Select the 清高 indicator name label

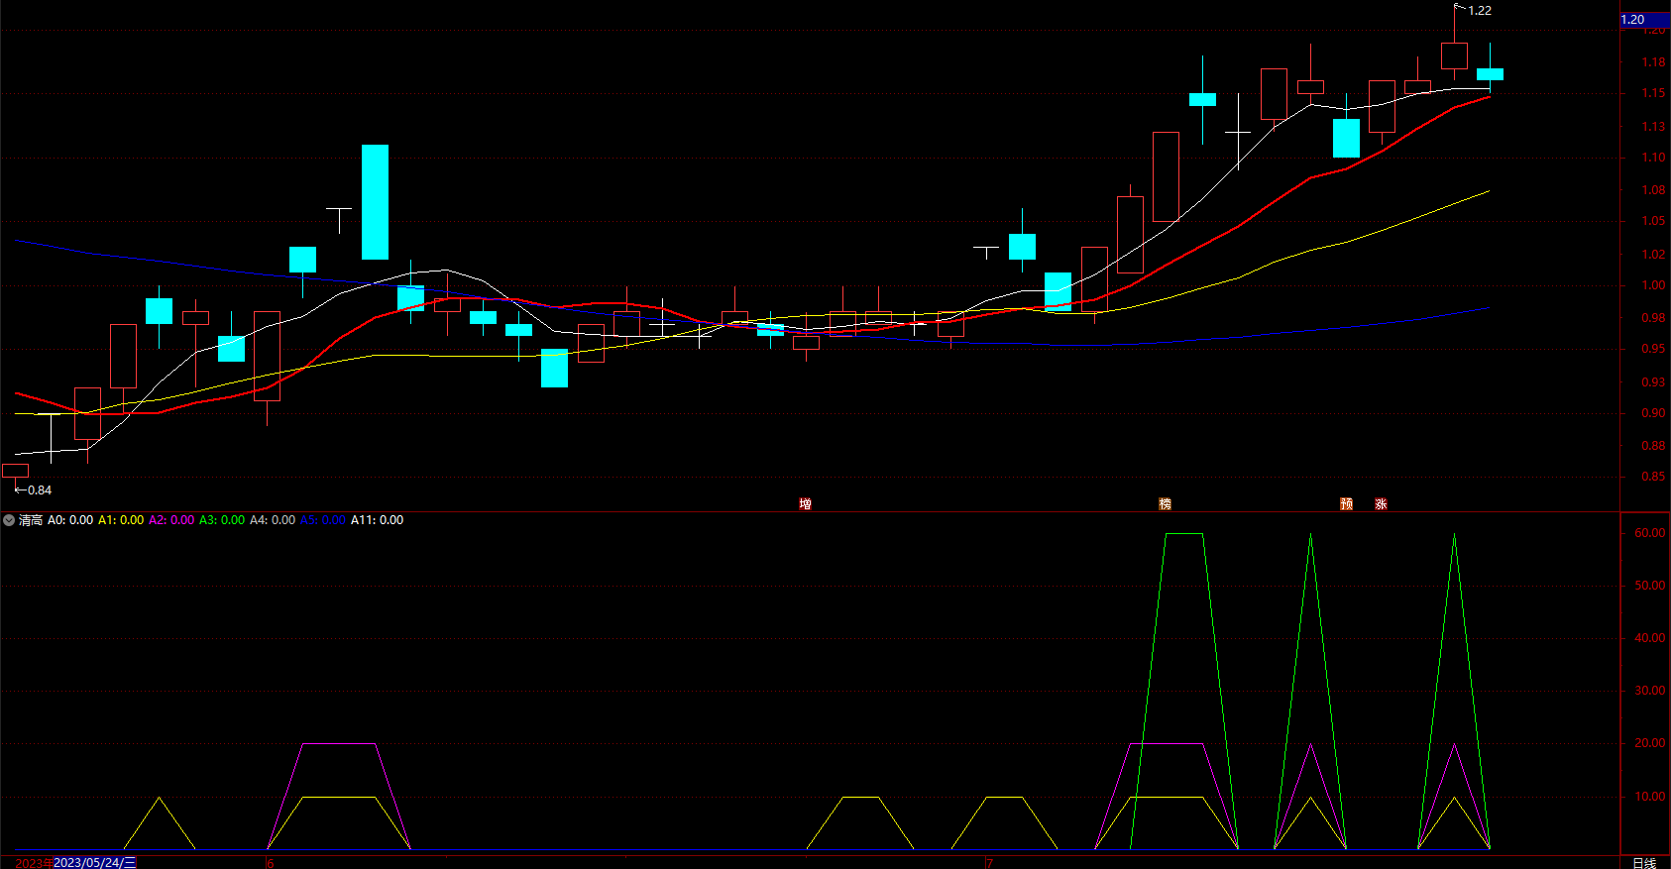31,520
